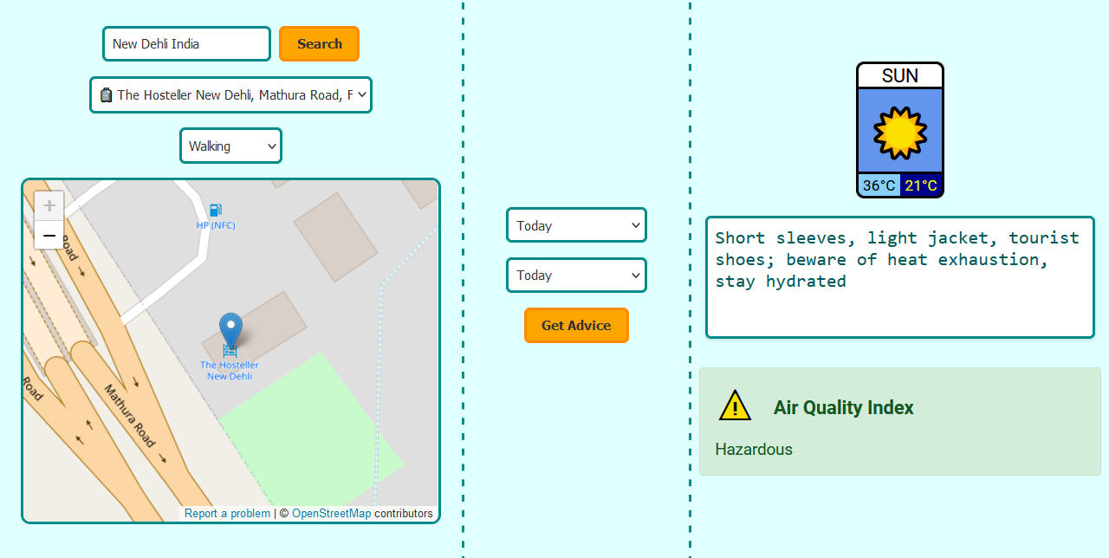Click the zoom in plus icon on the map
This screenshot has height=558, width=1109.
tap(49, 205)
